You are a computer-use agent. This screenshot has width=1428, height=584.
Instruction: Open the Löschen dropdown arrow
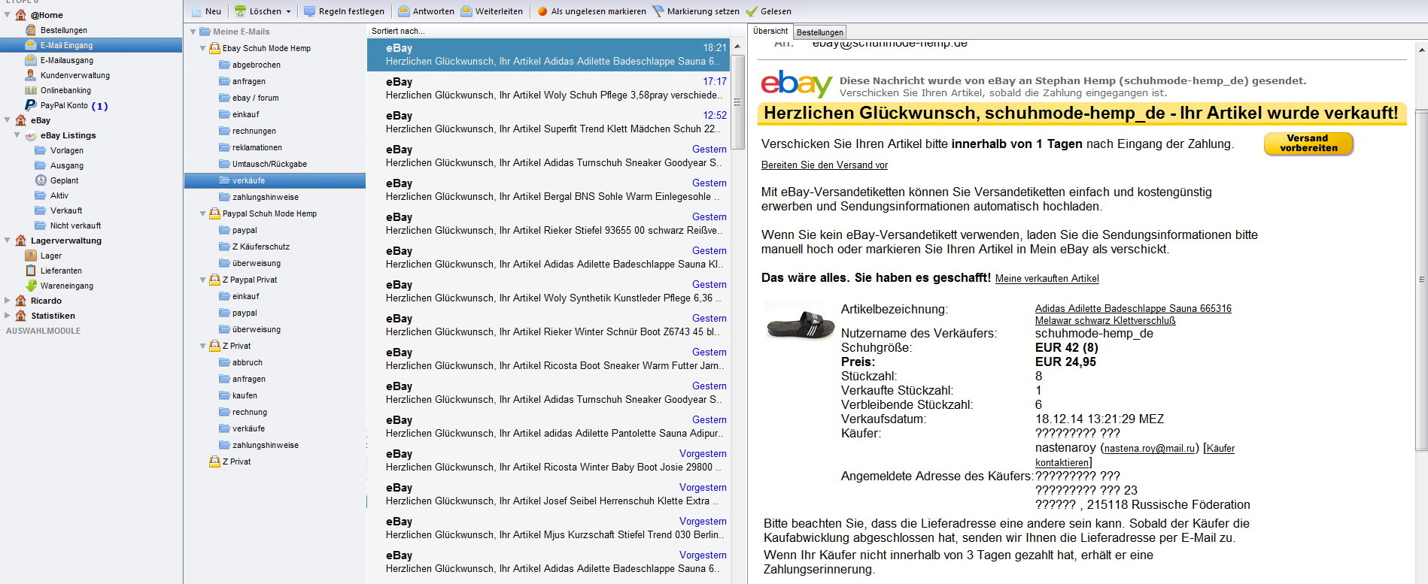[x=288, y=12]
